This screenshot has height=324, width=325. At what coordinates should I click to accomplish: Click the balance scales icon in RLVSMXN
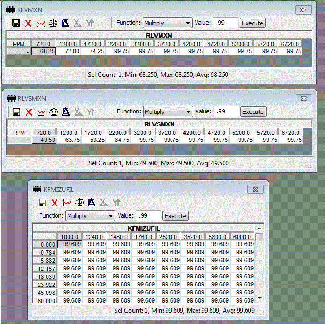click(54, 112)
